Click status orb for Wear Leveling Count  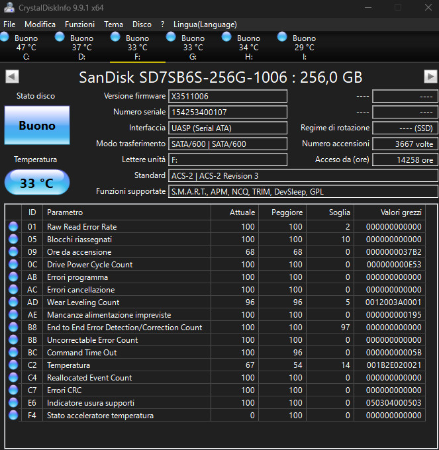(x=13, y=302)
